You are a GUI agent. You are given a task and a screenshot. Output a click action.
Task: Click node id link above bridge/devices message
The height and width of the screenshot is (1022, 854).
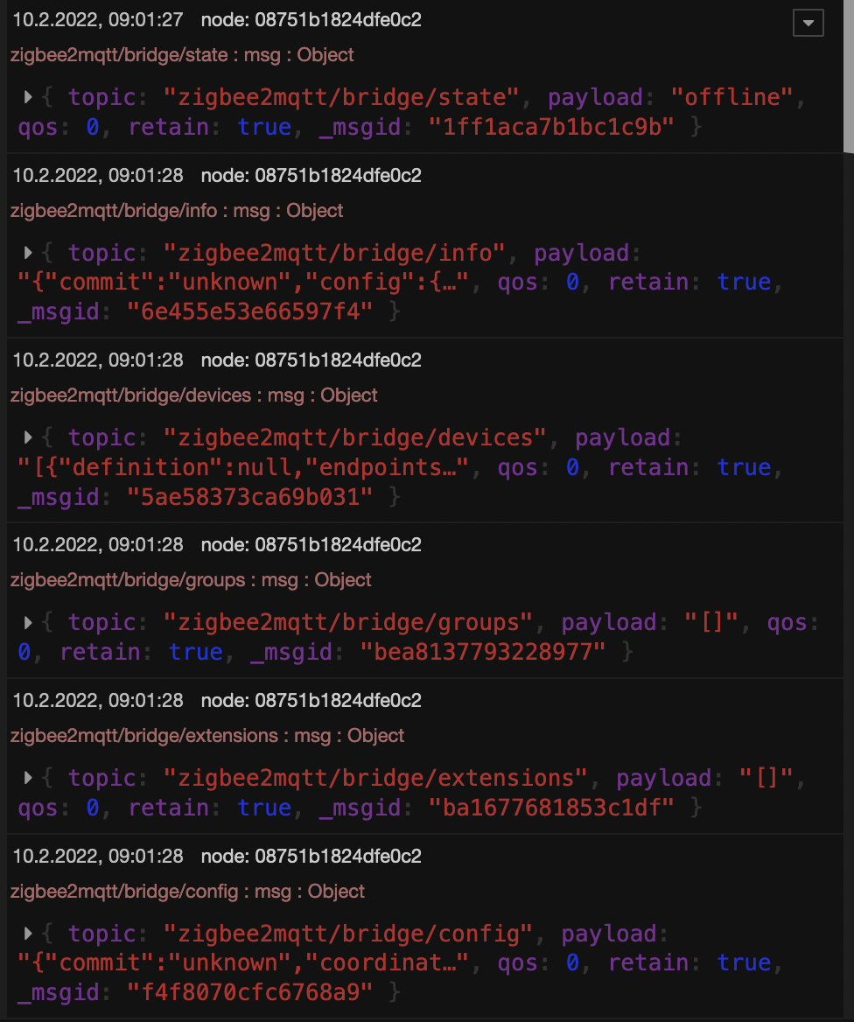tap(311, 360)
